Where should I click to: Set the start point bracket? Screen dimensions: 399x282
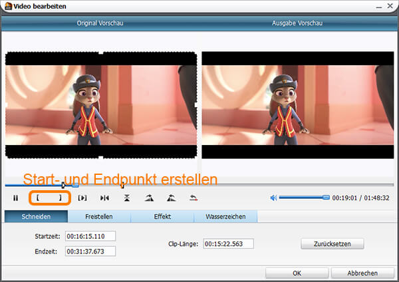[38, 198]
